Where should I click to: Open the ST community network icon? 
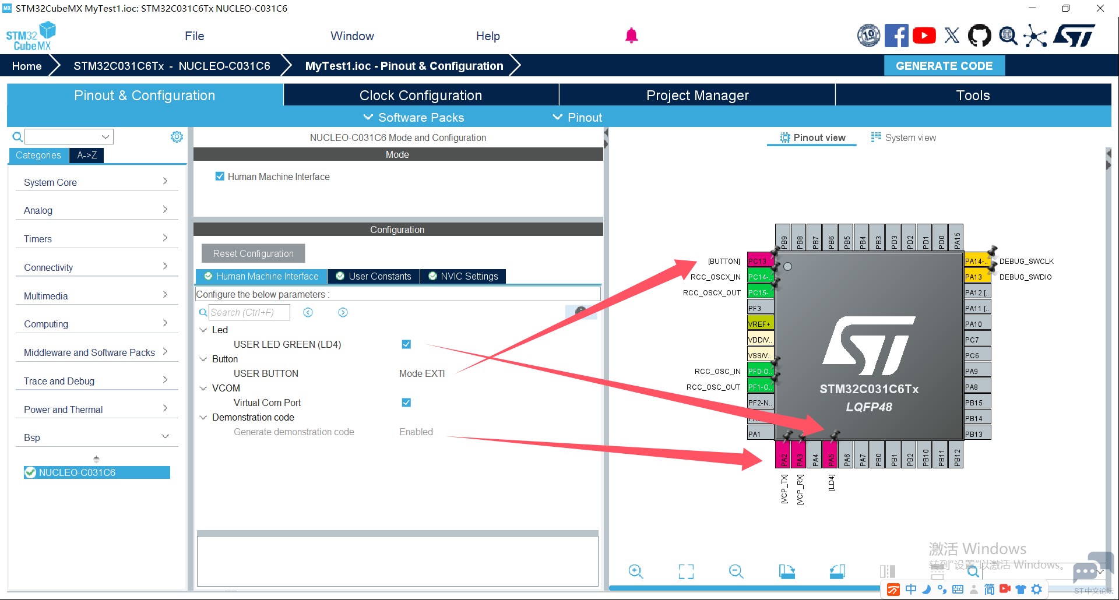coord(1035,36)
